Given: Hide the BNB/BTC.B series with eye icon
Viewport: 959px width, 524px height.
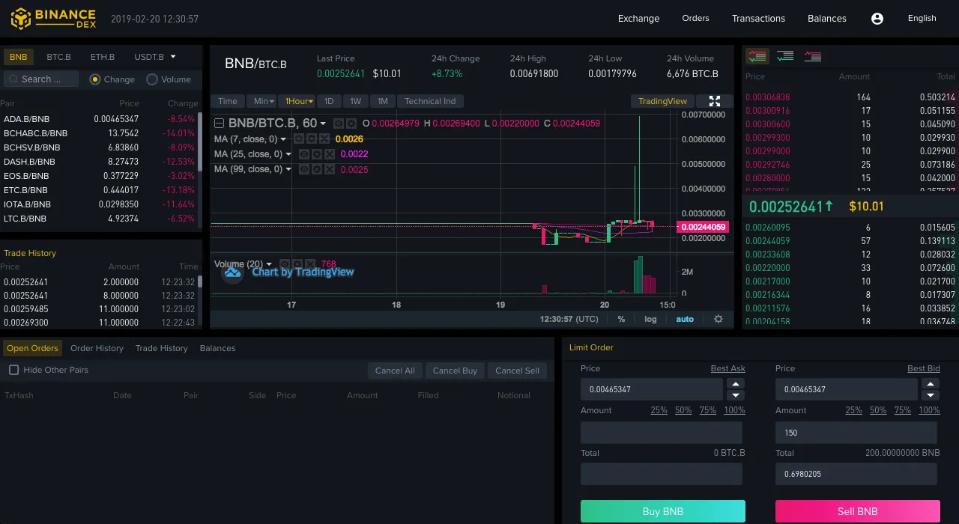Looking at the screenshot, I should point(338,124).
